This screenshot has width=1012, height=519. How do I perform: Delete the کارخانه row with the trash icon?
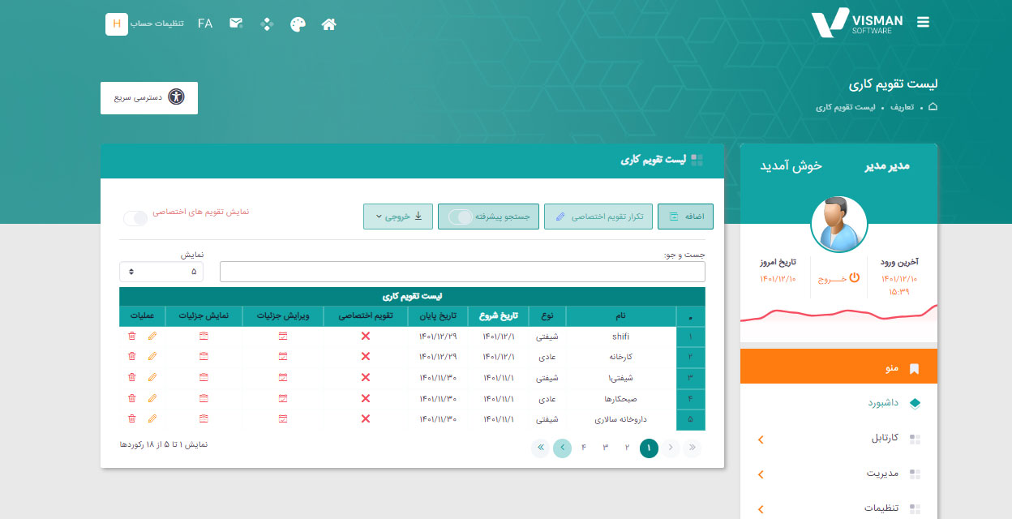point(131,356)
